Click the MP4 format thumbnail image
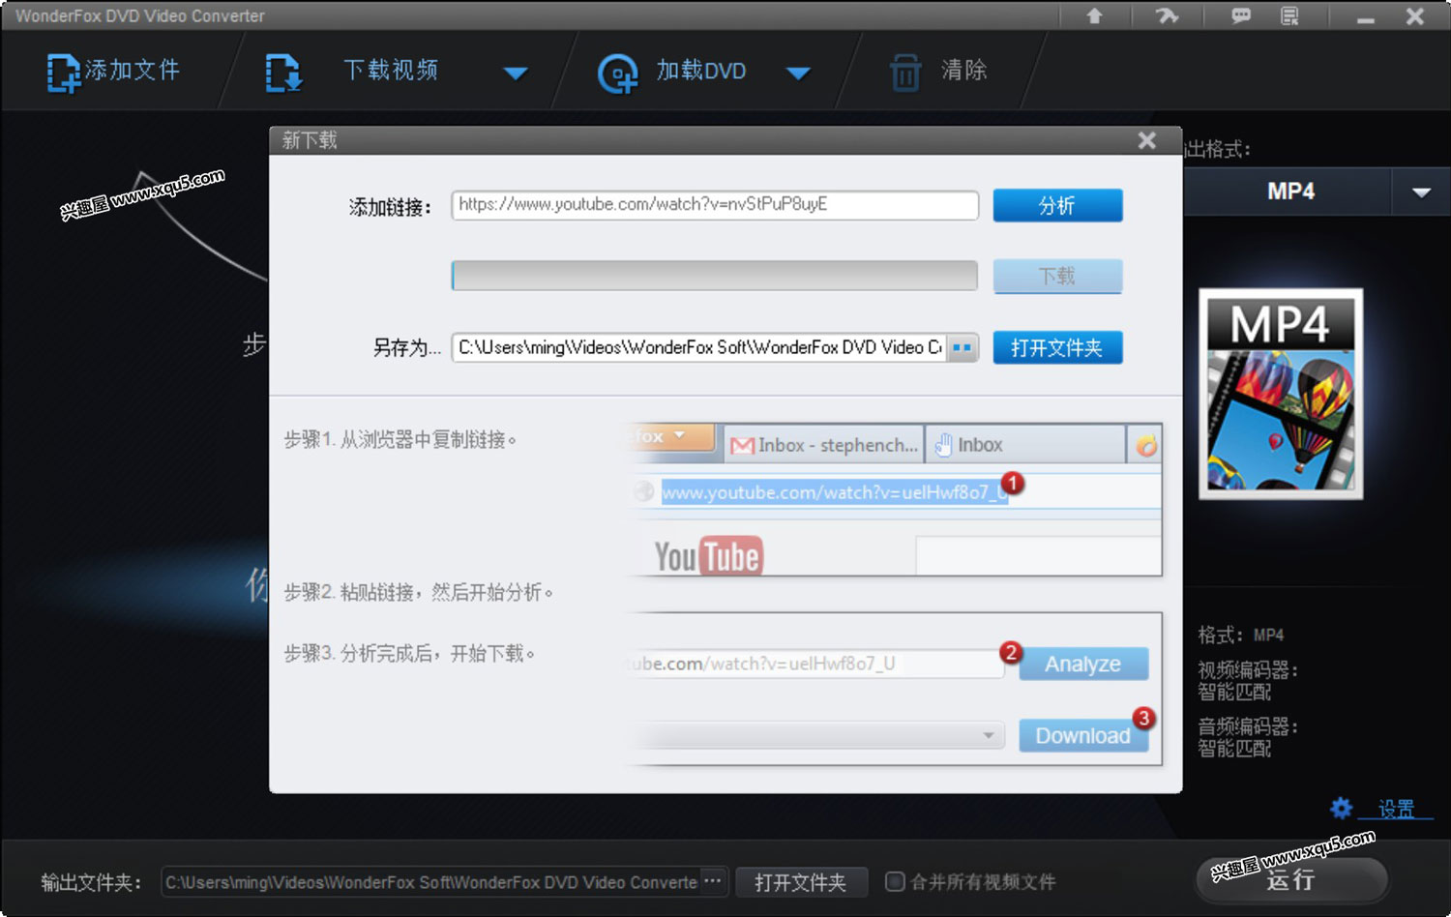1451x917 pixels. click(x=1281, y=394)
